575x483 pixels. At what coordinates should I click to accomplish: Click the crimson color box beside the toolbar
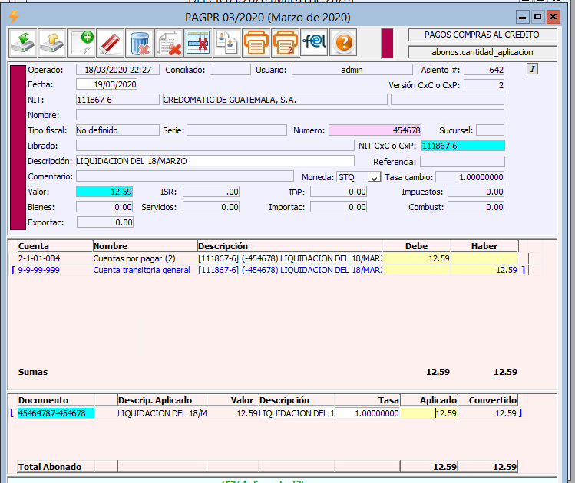click(x=388, y=43)
